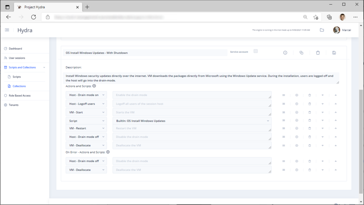Show collection info icon
This screenshot has width=364, height=205.
point(285,53)
